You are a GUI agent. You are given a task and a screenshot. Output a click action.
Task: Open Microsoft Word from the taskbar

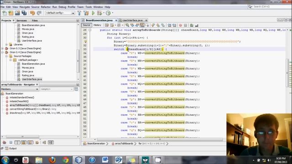(x=105, y=160)
